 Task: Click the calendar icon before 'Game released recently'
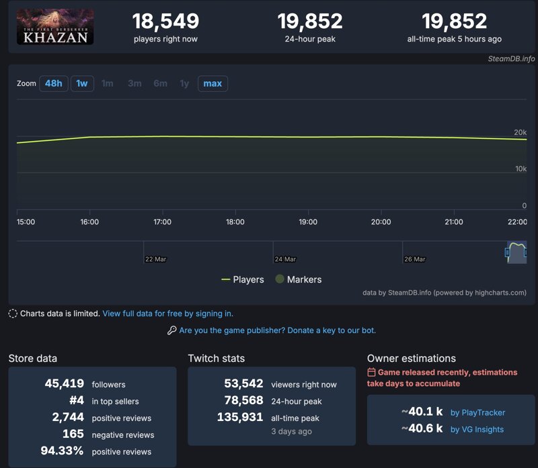tap(371, 372)
